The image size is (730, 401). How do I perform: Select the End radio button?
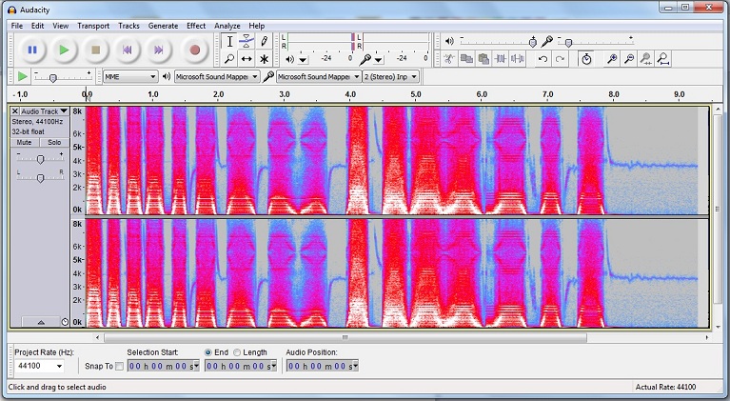coord(208,352)
